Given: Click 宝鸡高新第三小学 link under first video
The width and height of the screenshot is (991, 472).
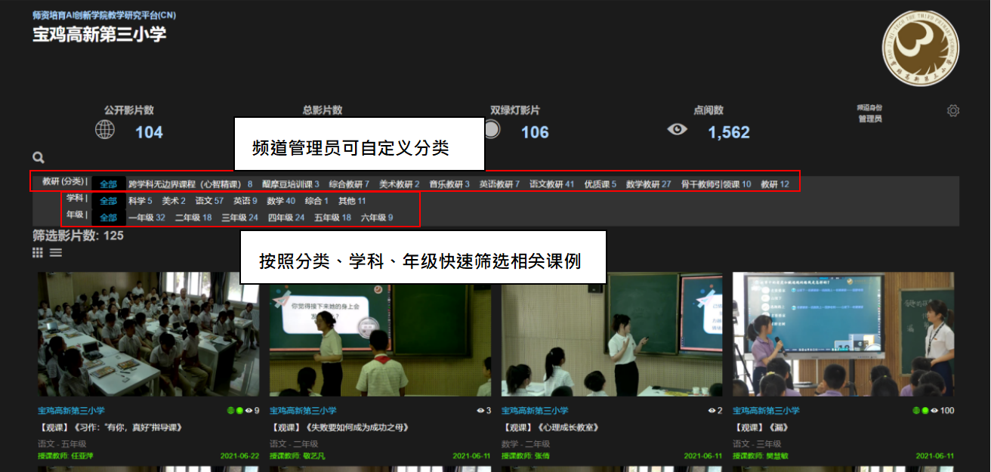Looking at the screenshot, I should [x=71, y=411].
